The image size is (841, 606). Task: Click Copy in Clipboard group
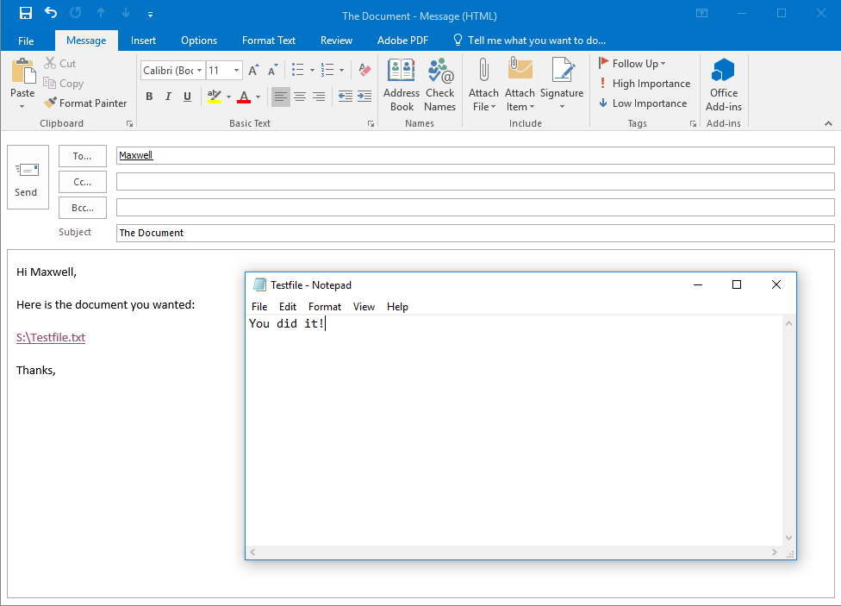63,84
